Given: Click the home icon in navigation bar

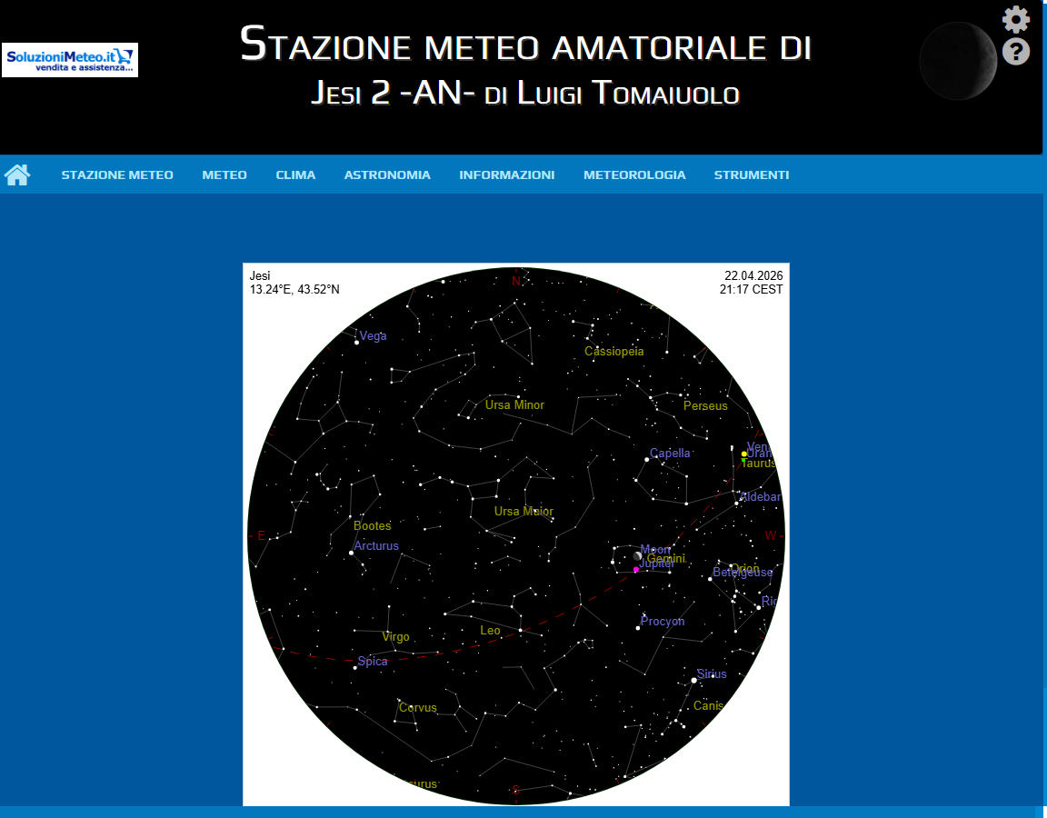Looking at the screenshot, I should pos(17,175).
